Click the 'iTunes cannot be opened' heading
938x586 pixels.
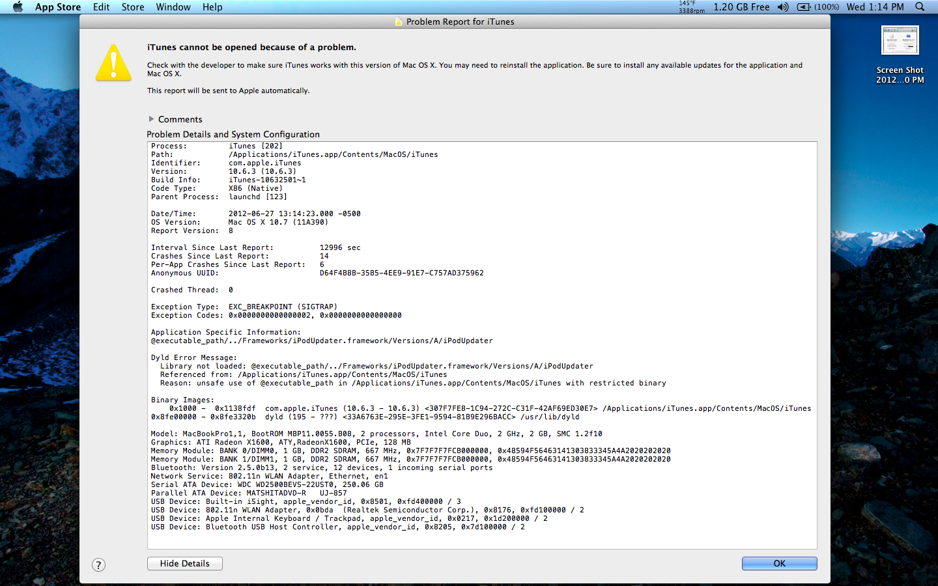click(251, 48)
